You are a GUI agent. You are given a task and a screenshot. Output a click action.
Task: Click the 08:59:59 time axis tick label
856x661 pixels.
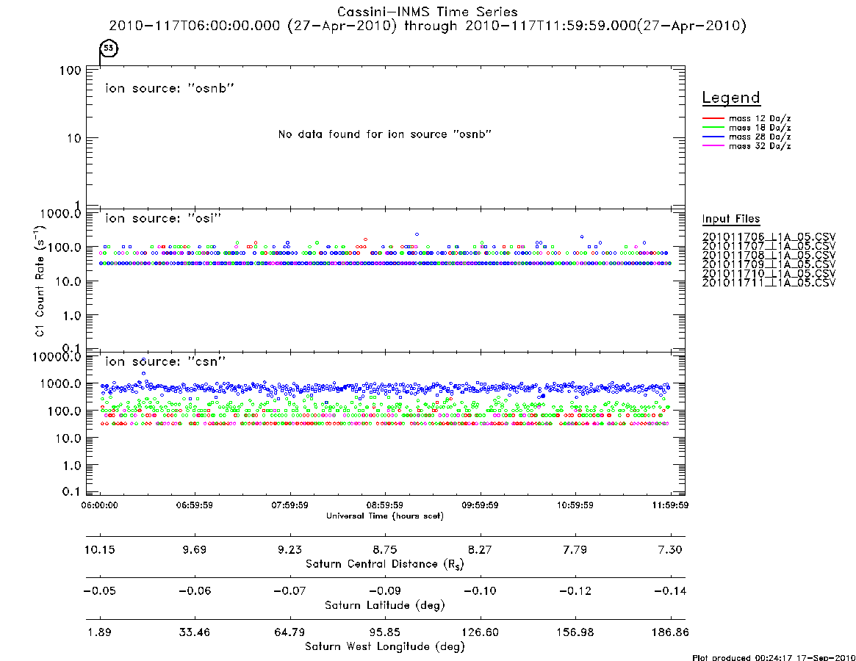tap(385, 505)
